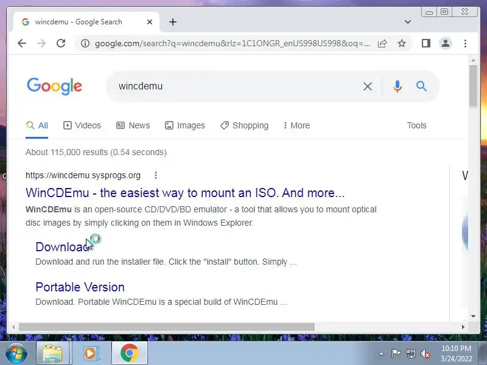Click the muted volume tray icon
This screenshot has width=487, height=365.
[x=426, y=353]
